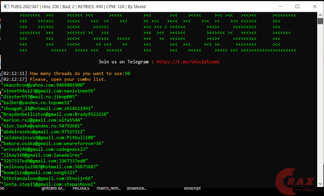Click the console icon in the title bar
The image size is (324, 196).
point(6,7)
